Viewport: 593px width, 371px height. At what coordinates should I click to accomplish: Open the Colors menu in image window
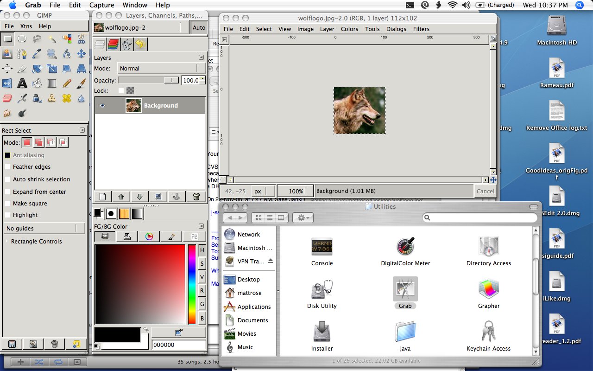point(349,29)
